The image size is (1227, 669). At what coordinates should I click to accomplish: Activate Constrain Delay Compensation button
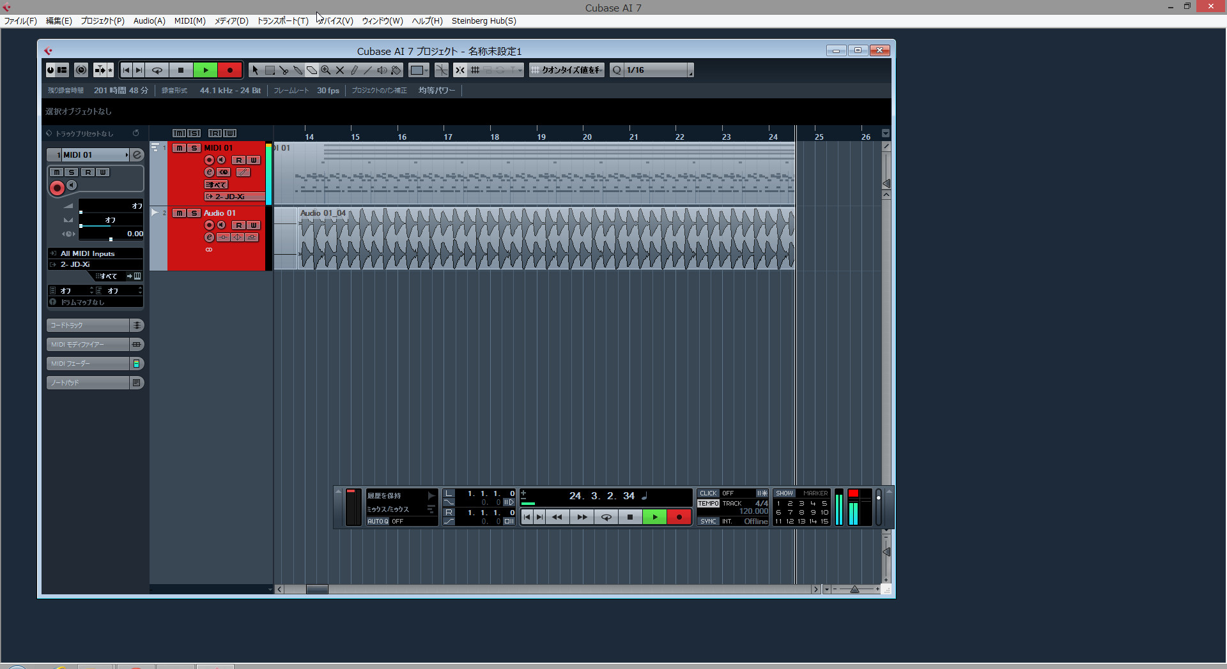[81, 70]
